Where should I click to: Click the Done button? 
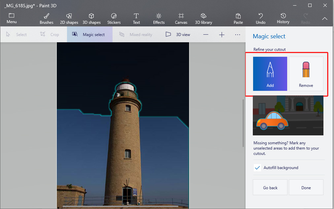pyautogui.click(x=306, y=188)
